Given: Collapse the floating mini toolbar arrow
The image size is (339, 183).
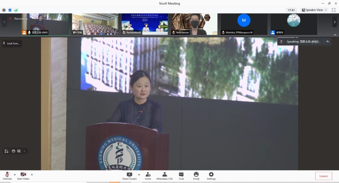Looking at the screenshot, I should tap(24, 151).
